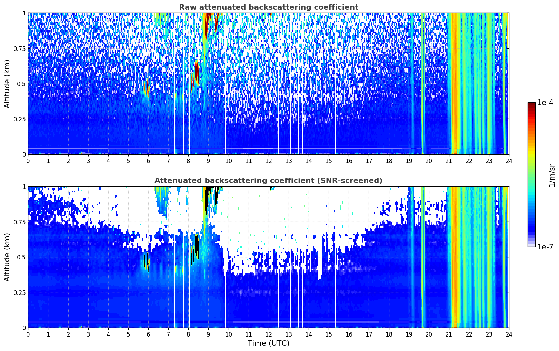This screenshot has width=559, height=351.
Task: Click the hour 21 tick under the raw plot
Action: pyautogui.click(x=449, y=161)
